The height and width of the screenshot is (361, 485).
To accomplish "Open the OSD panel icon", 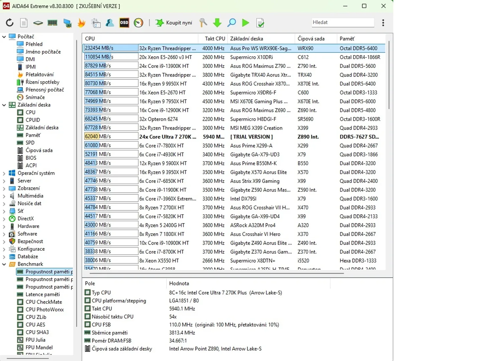I will 124,23.
